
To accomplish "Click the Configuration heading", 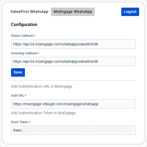I will 24,25.
